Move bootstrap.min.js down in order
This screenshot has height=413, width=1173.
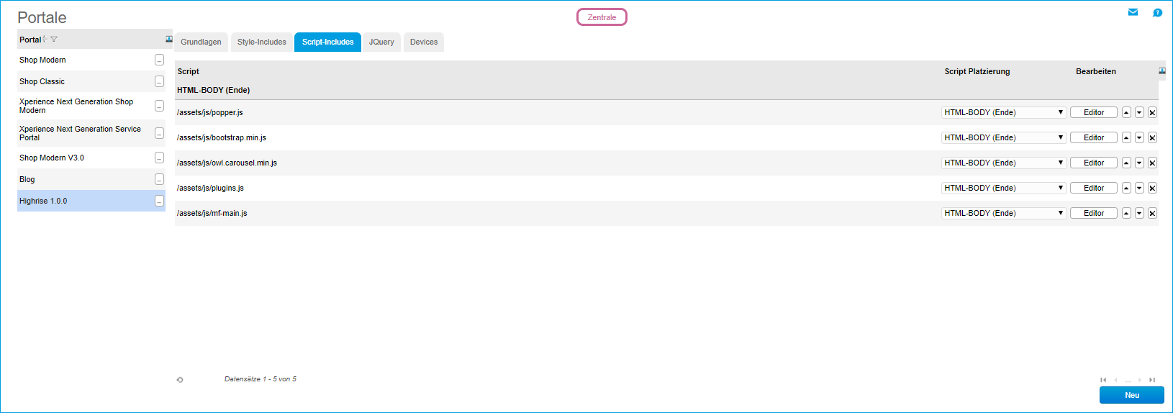[1139, 137]
